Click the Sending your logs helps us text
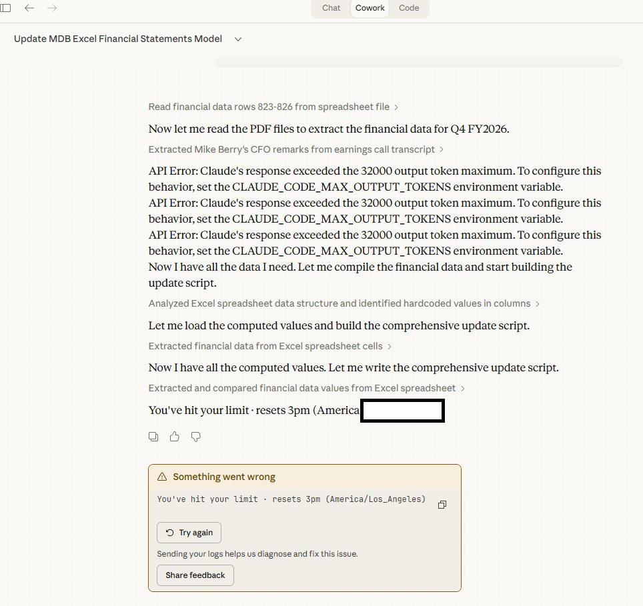The height and width of the screenshot is (606, 643). [257, 554]
